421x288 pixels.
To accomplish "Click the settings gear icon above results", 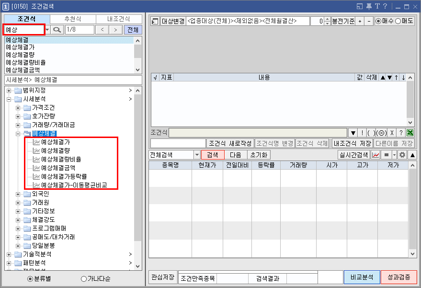I will tap(402, 155).
